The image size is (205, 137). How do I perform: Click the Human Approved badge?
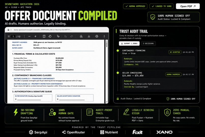pyautogui.click(x=135, y=6)
